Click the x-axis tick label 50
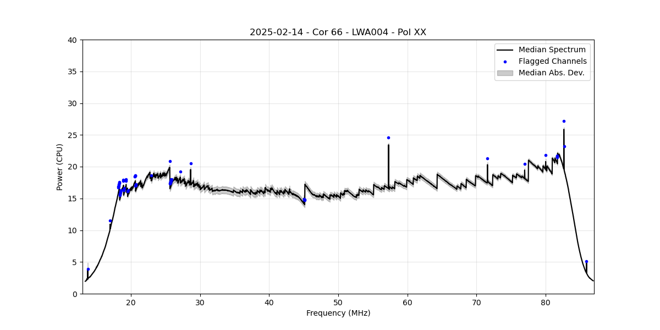The height and width of the screenshot is (330, 660). point(338,302)
